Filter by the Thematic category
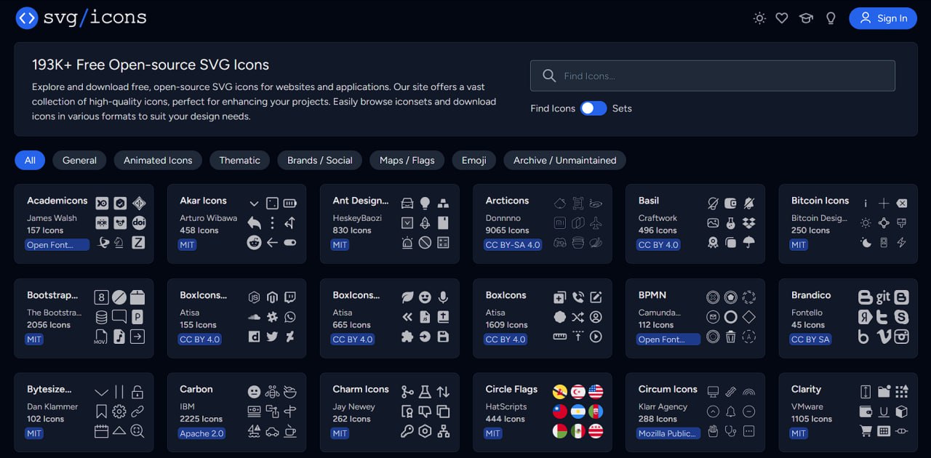 pyautogui.click(x=239, y=161)
